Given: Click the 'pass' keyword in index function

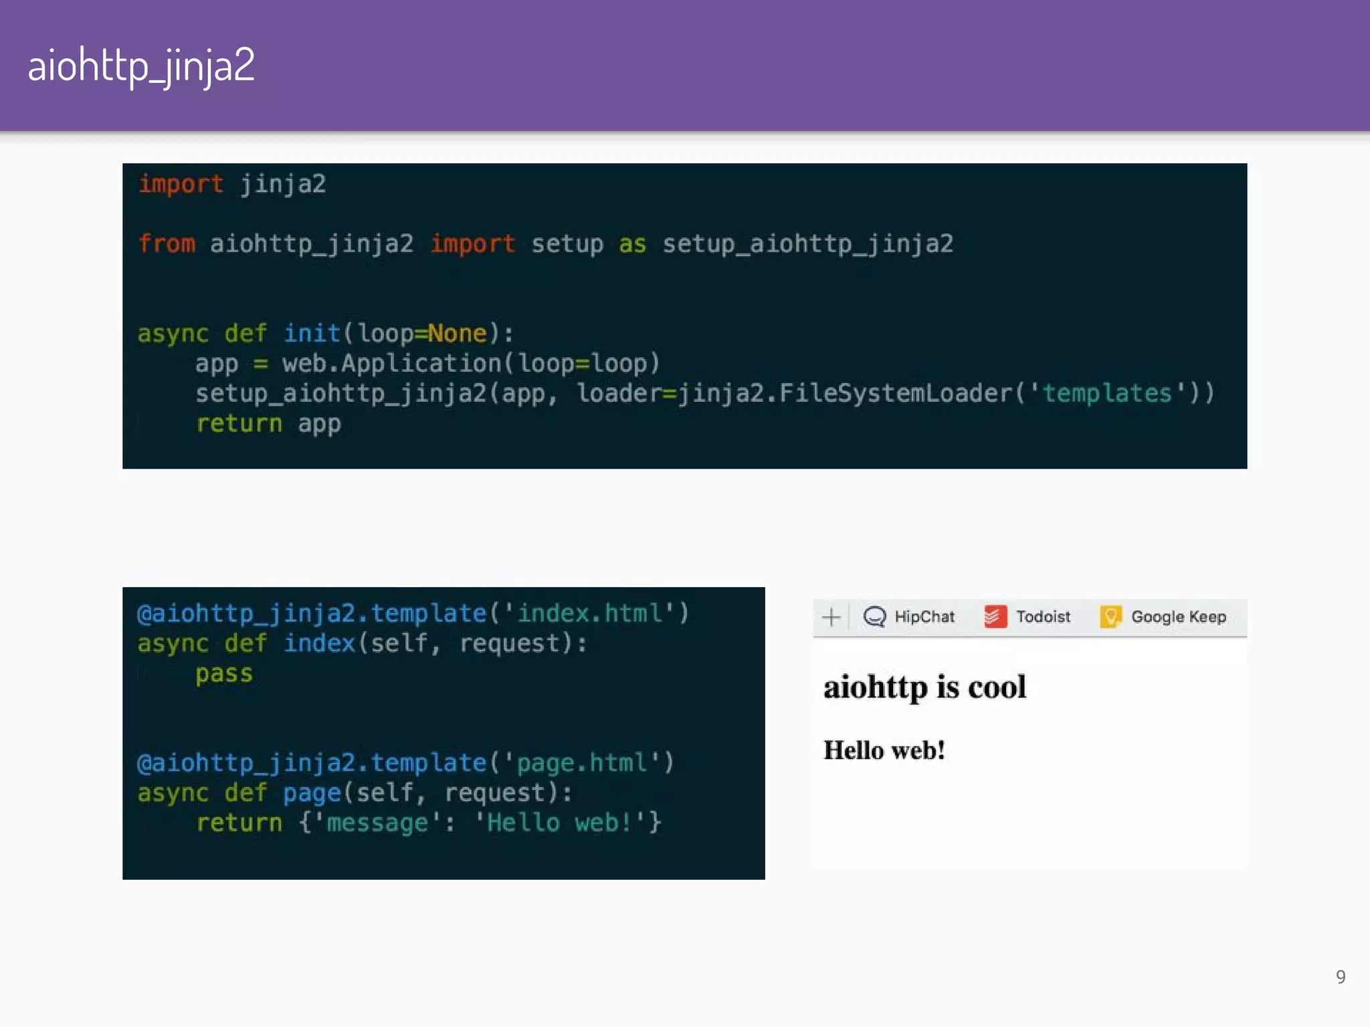Looking at the screenshot, I should point(224,673).
